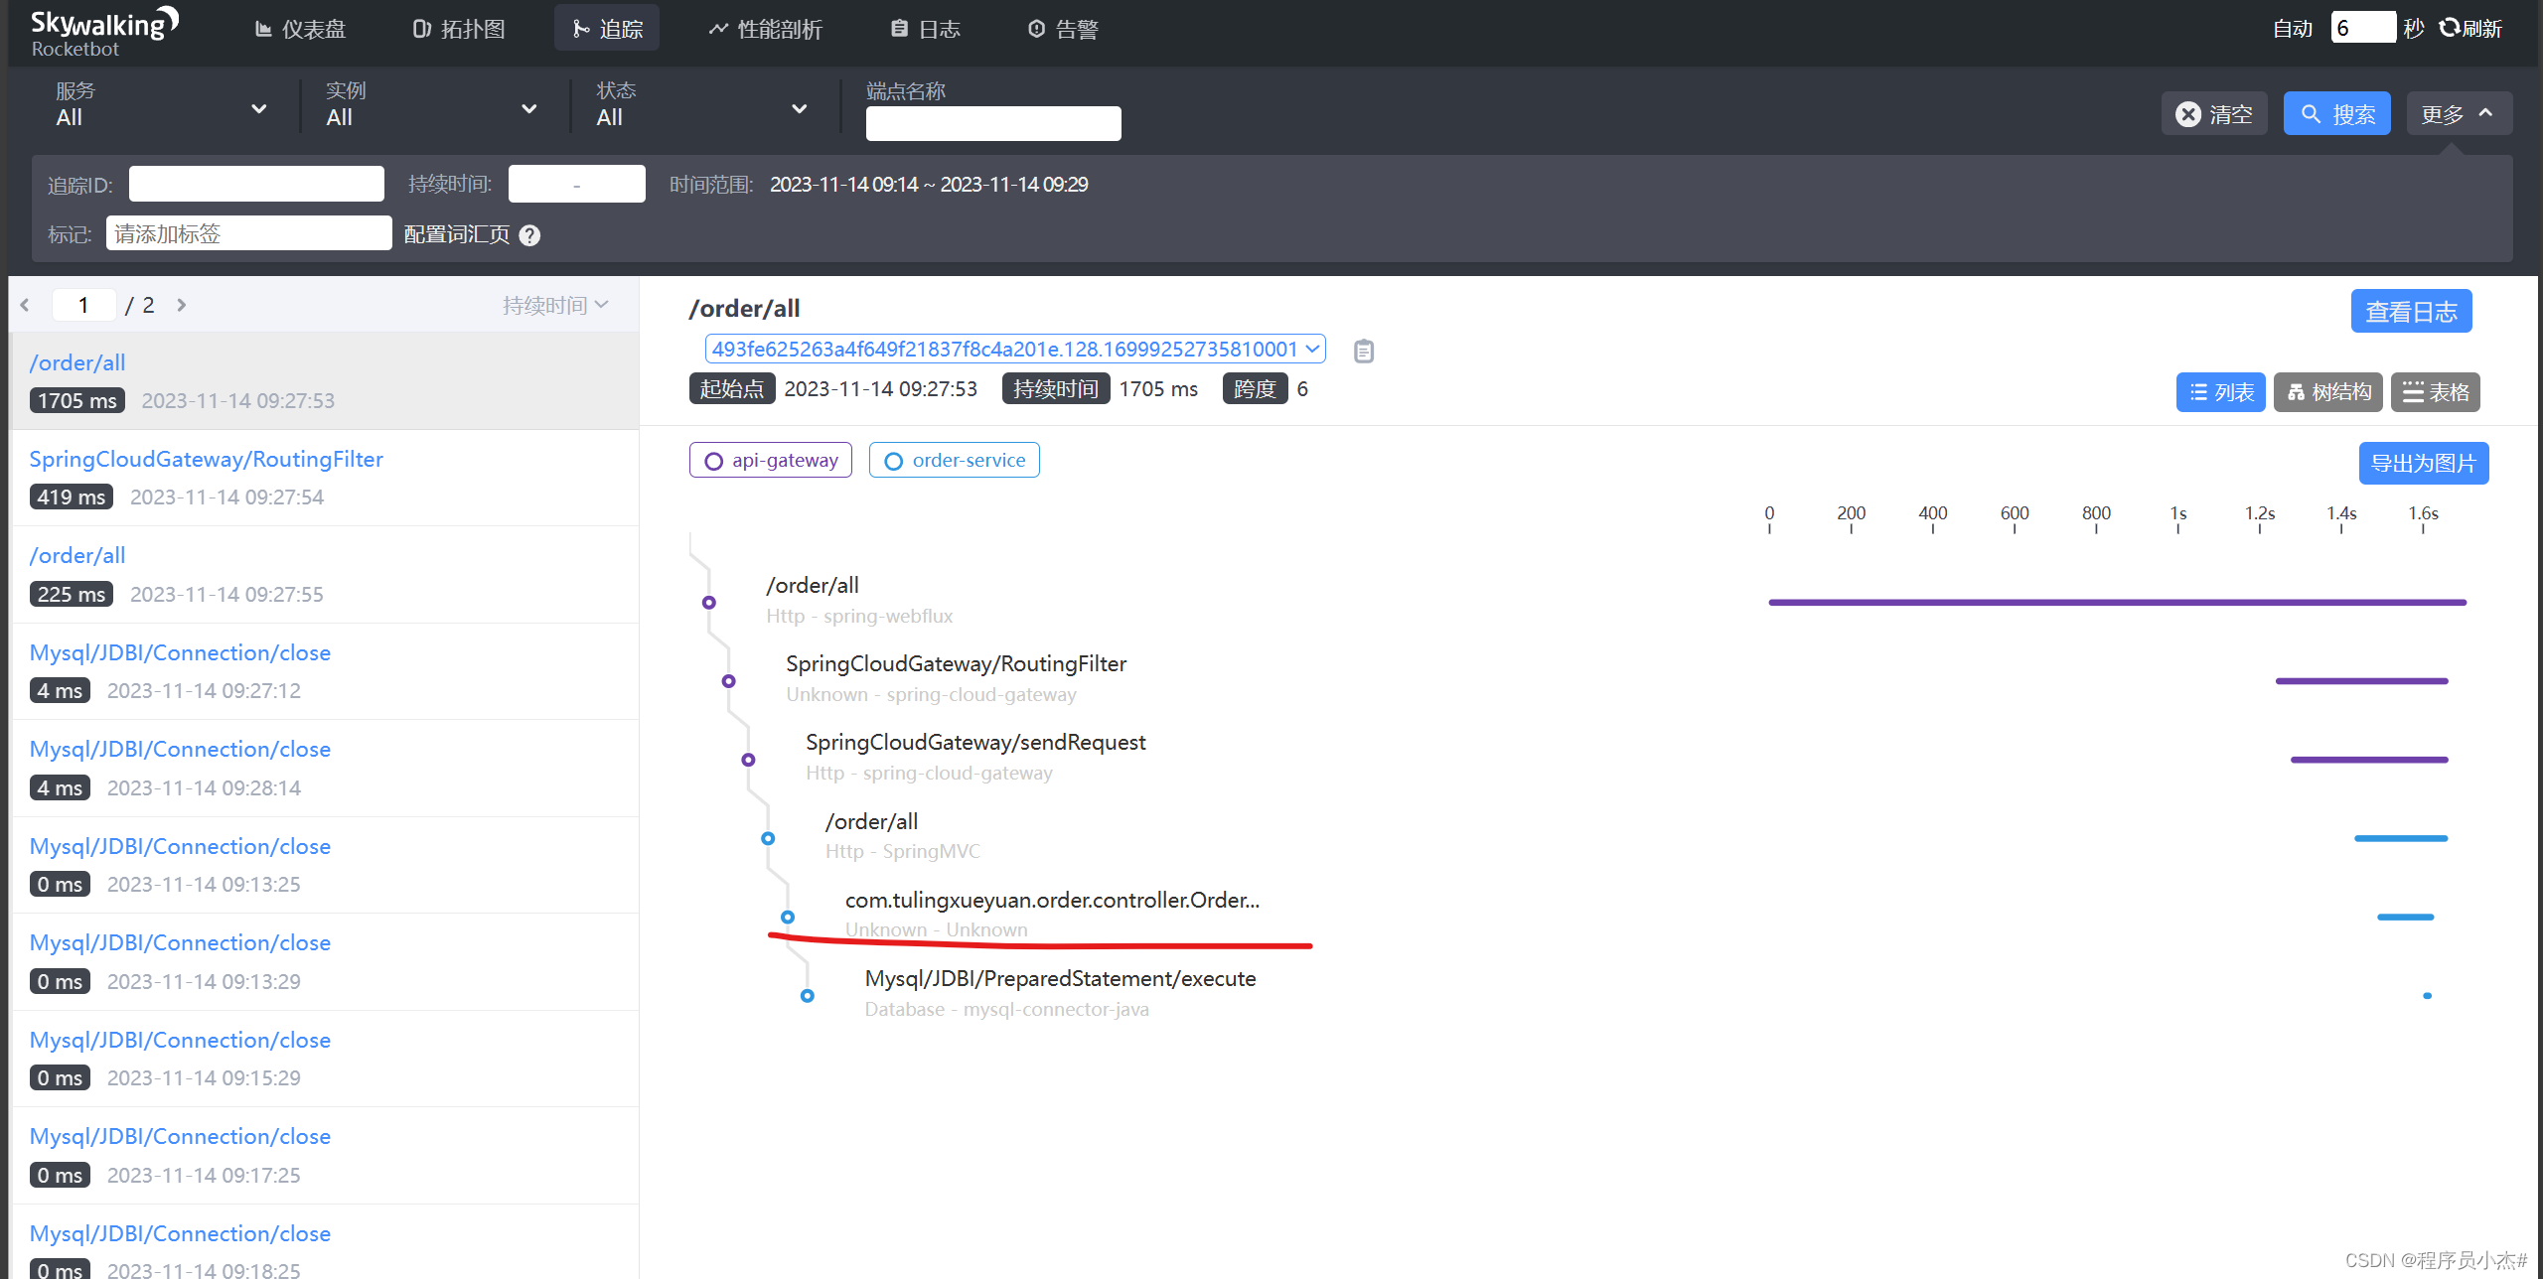The width and height of the screenshot is (2543, 1279).
Task: Open the 时间范围 time range picker
Action: pyautogui.click(x=929, y=185)
